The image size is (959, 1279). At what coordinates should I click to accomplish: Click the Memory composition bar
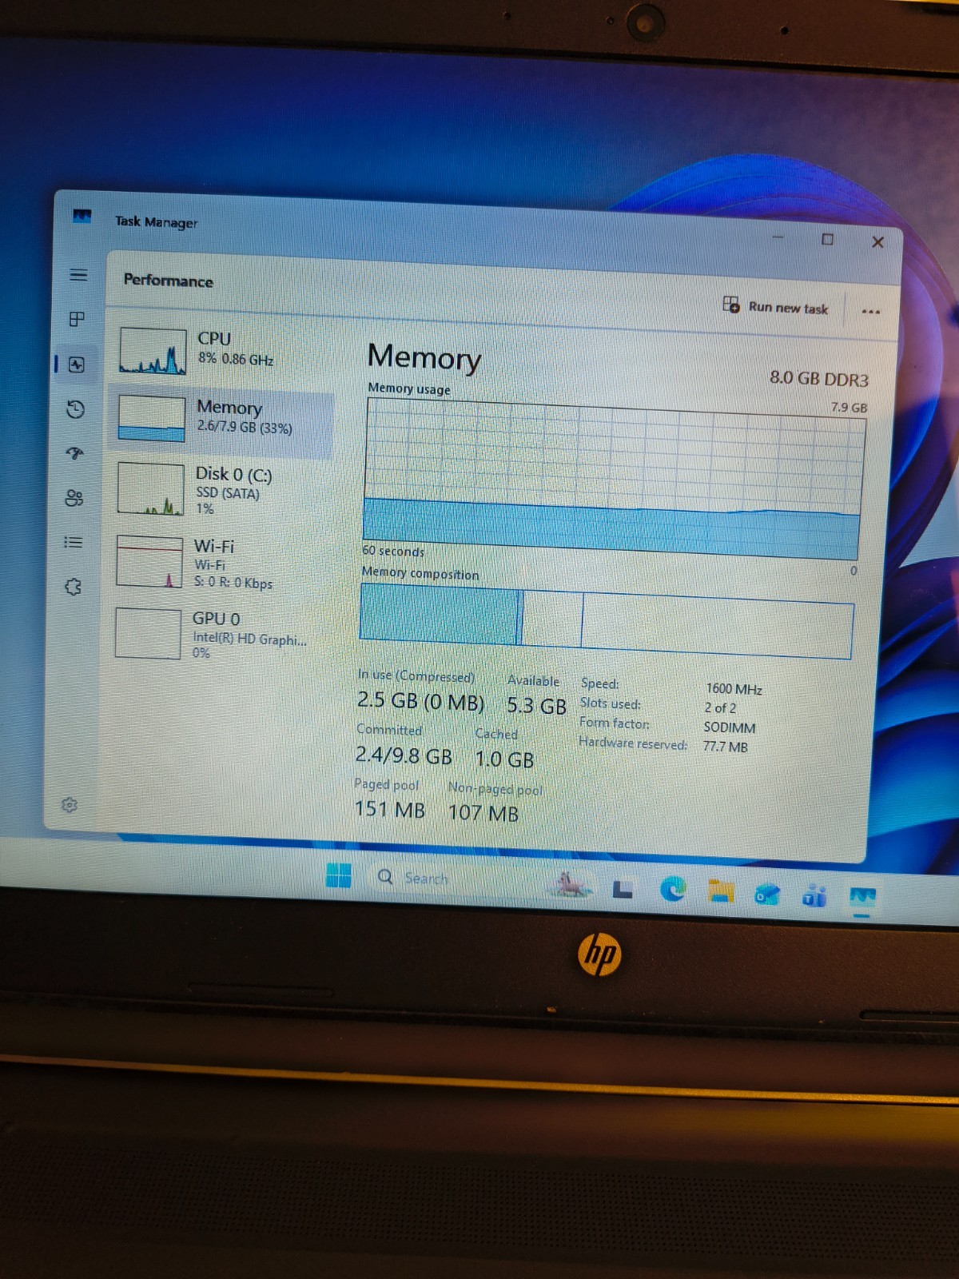click(x=607, y=621)
